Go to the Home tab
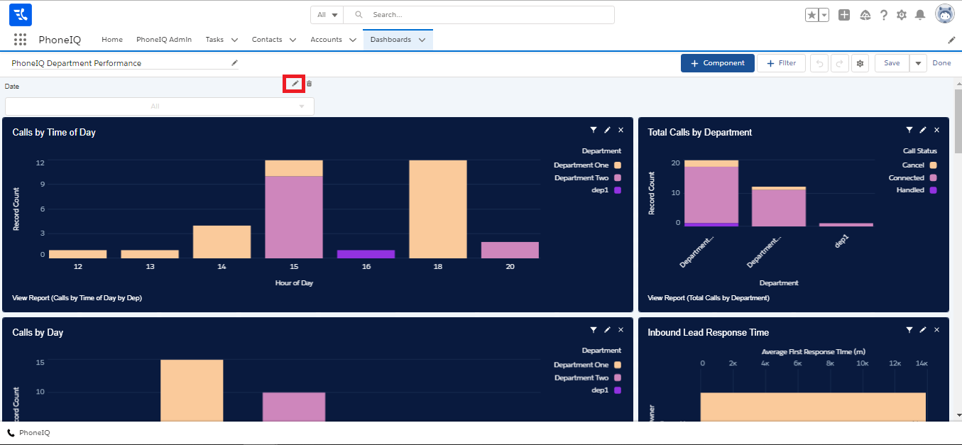The height and width of the screenshot is (445, 962). 112,40
